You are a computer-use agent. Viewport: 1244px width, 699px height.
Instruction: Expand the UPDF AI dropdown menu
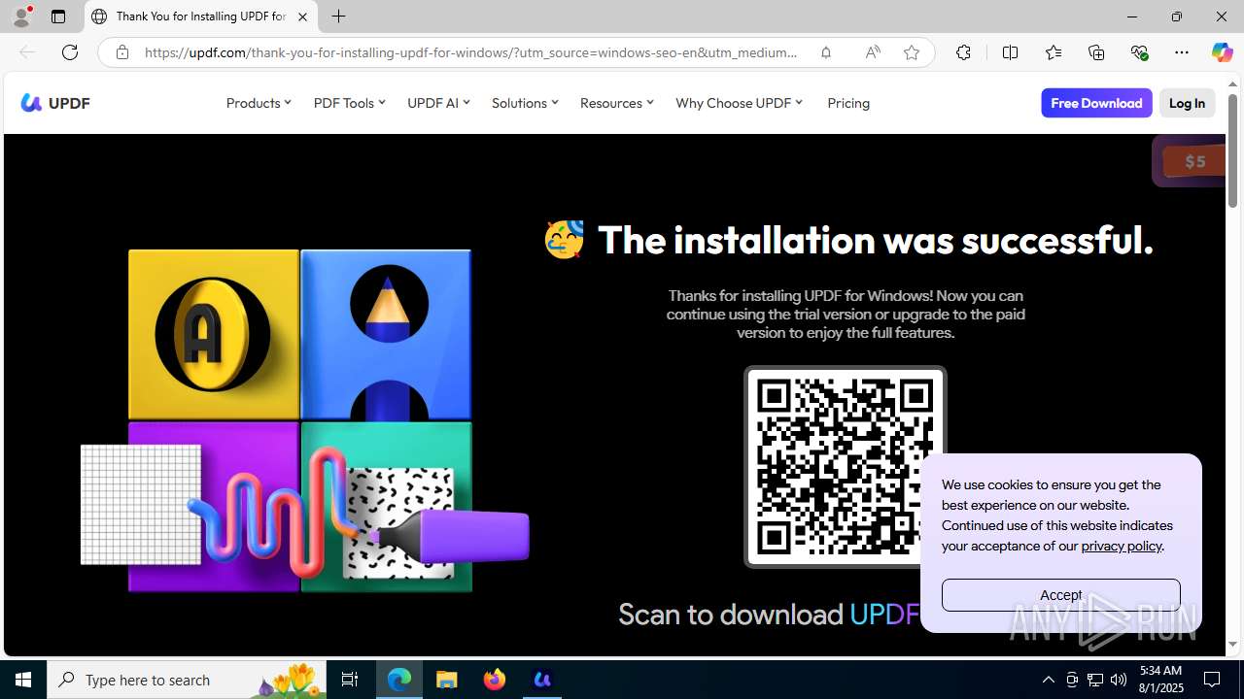click(x=438, y=103)
